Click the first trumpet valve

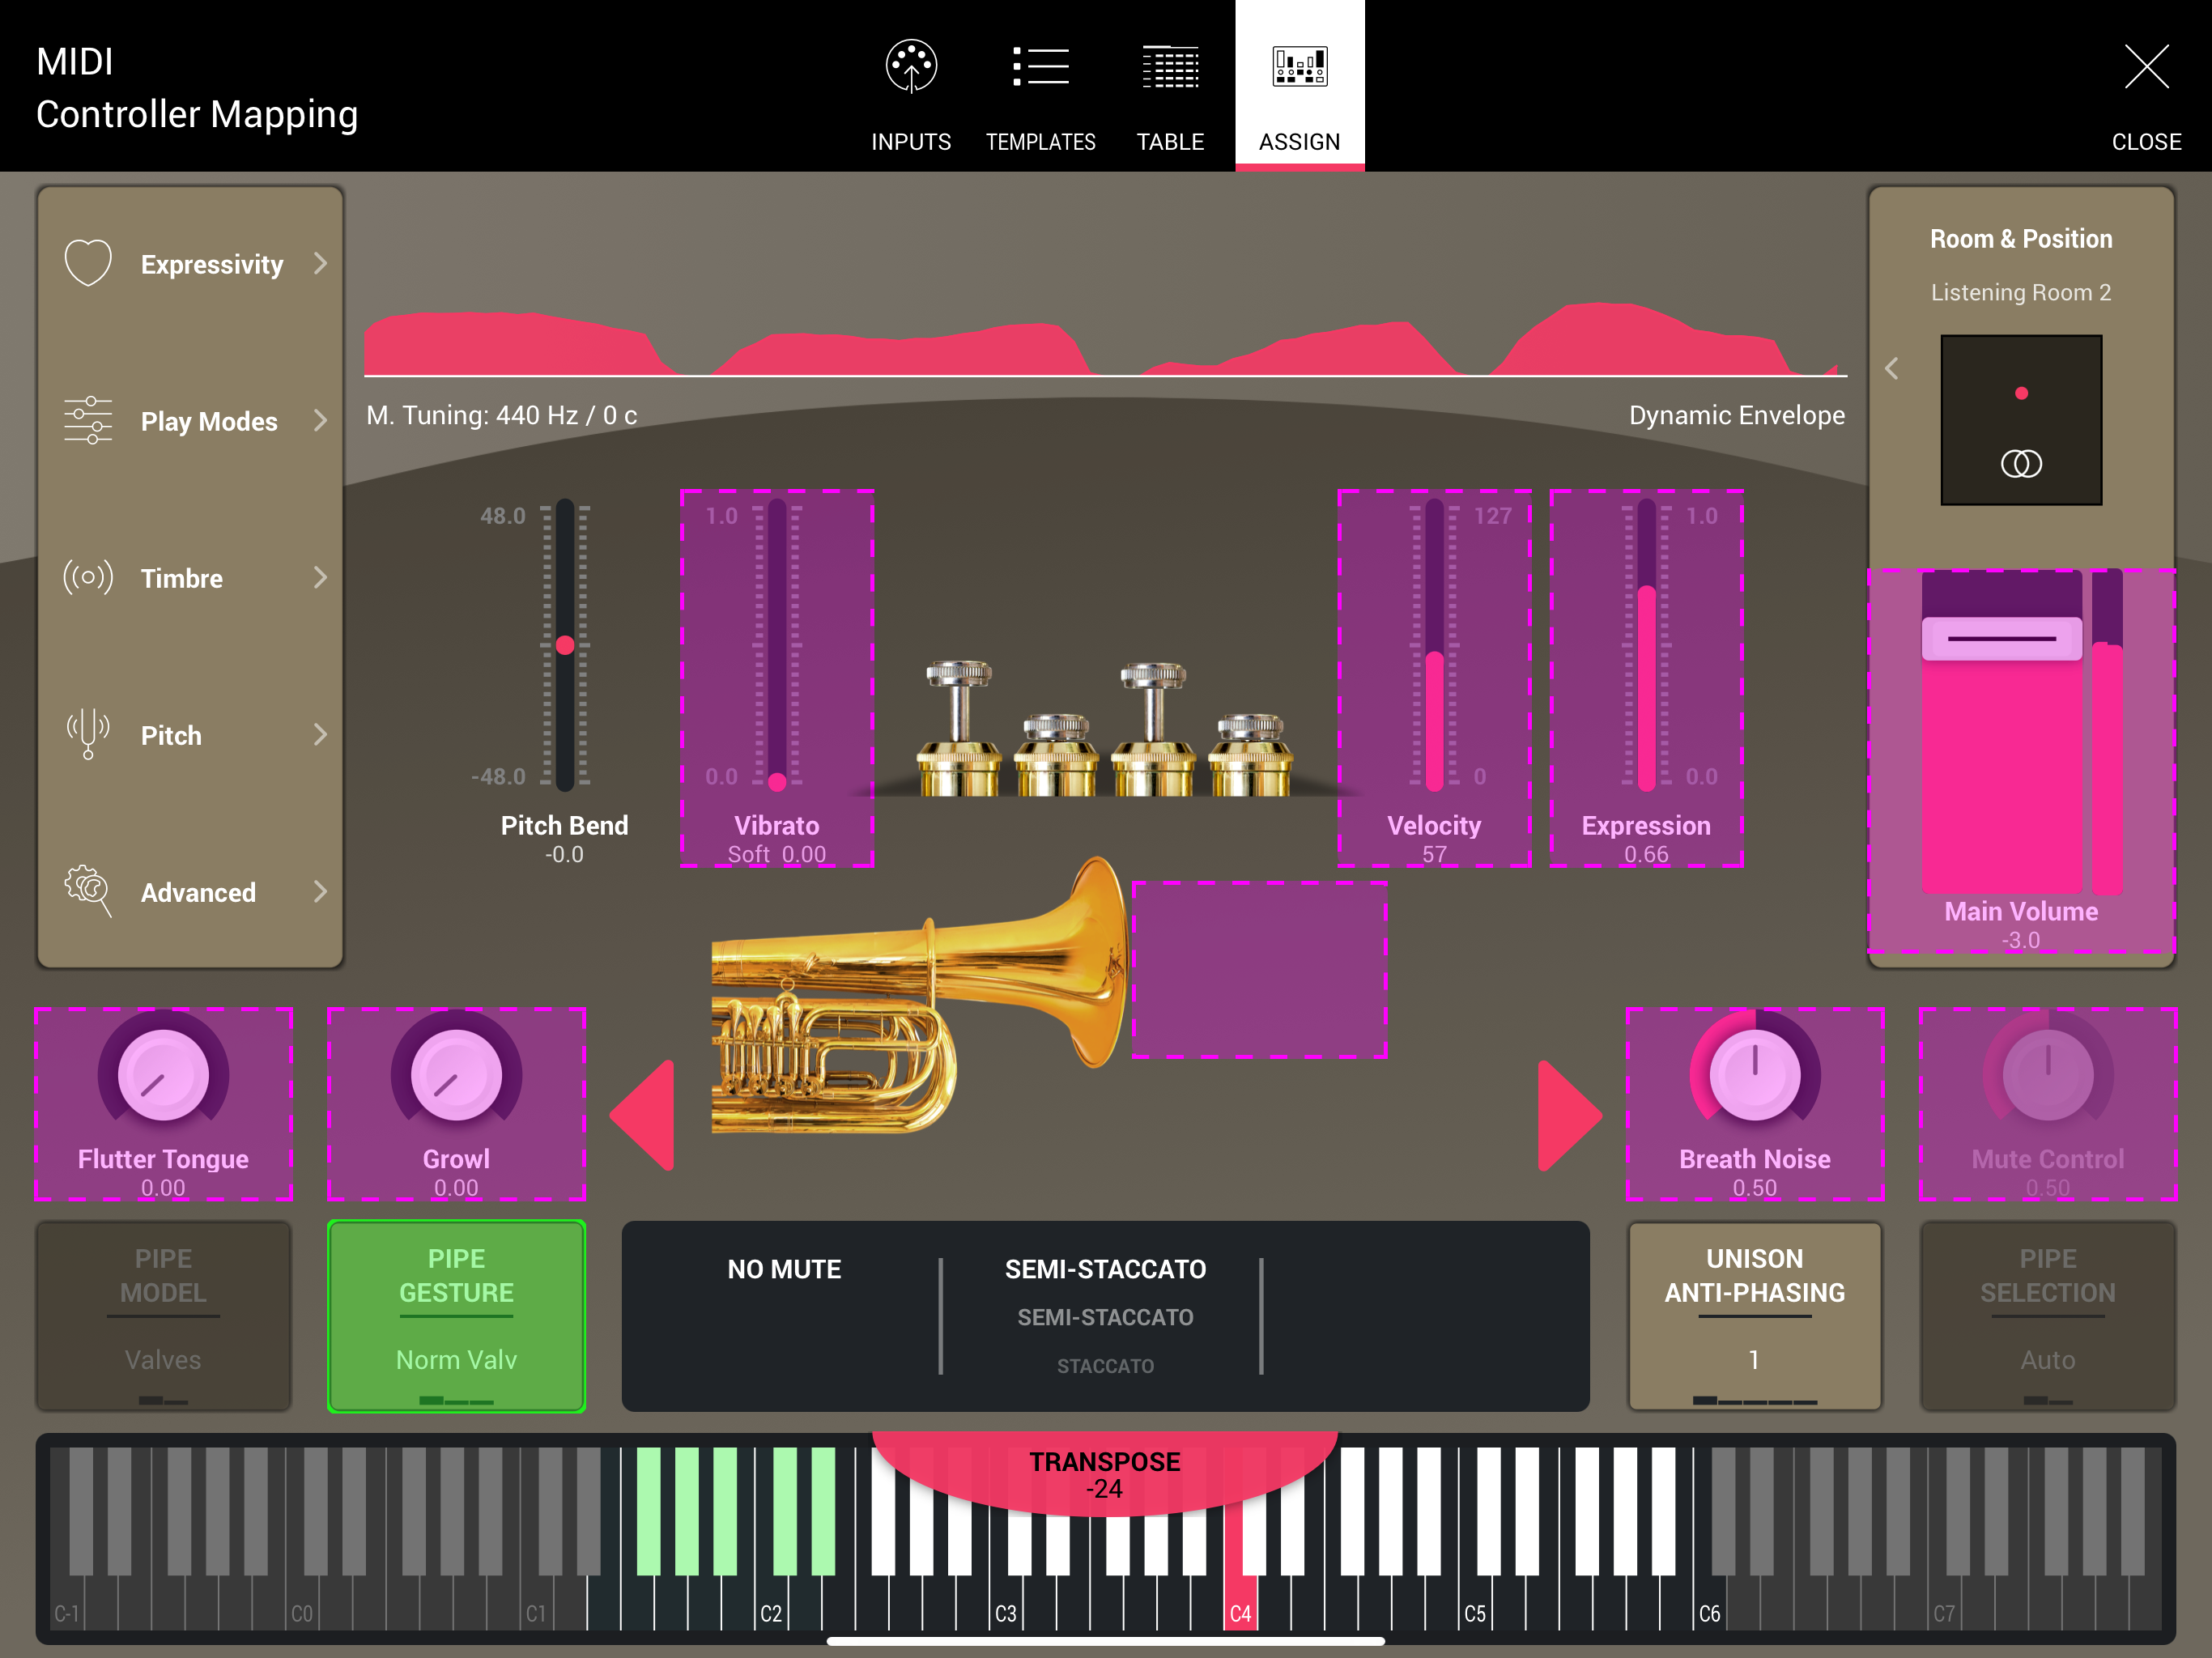tap(958, 728)
